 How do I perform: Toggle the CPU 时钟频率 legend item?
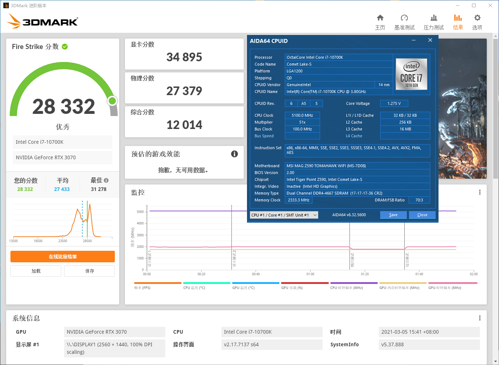pos(354,286)
